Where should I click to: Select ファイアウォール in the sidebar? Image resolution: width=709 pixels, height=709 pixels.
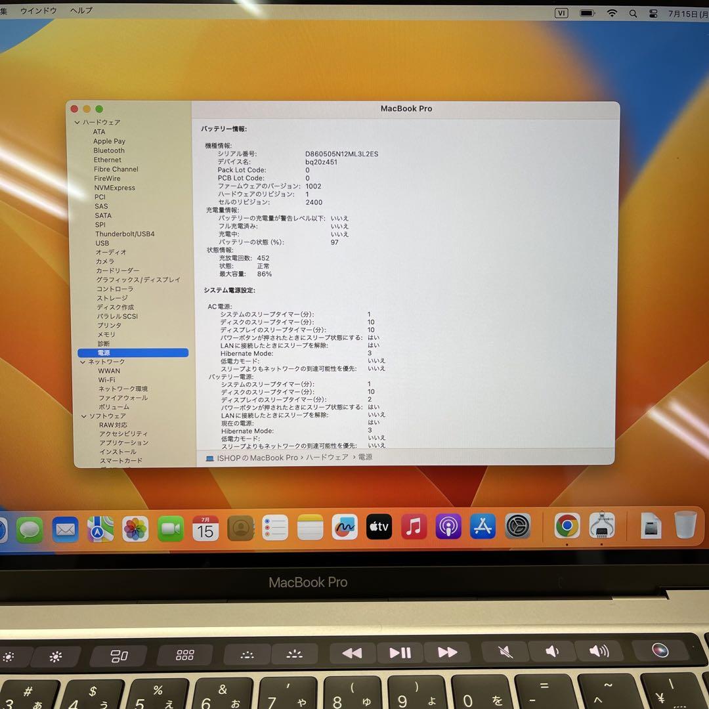coord(123,398)
